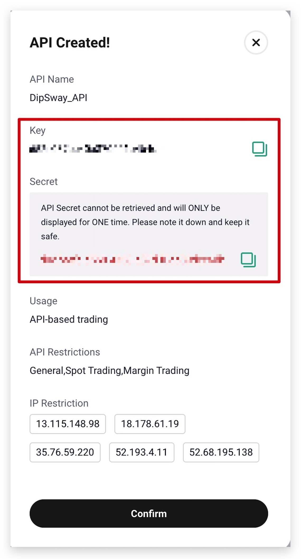Click the Confirm button

pos(149,513)
